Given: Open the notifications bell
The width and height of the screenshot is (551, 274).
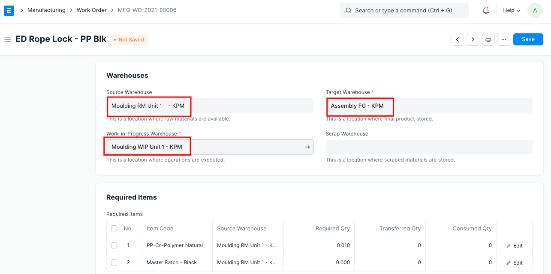Looking at the screenshot, I should (486, 10).
